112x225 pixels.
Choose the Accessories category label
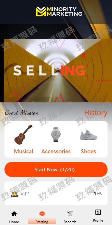[56, 151]
